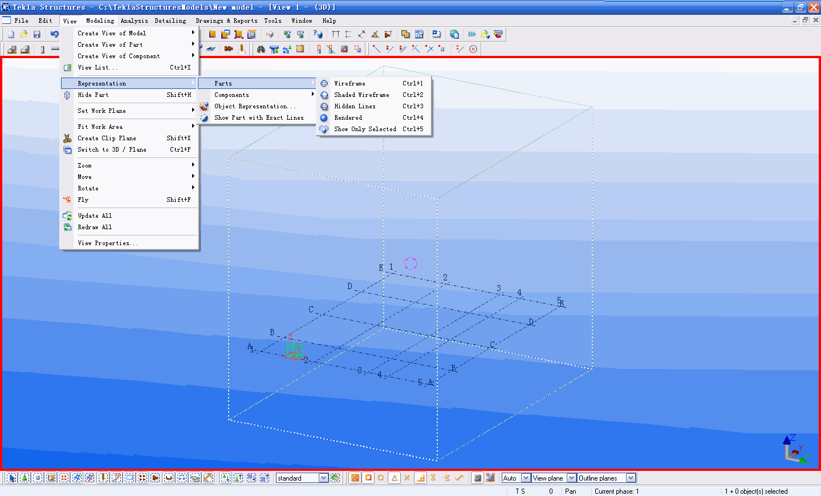
Task: Expand the Components submenu
Action: click(x=257, y=95)
